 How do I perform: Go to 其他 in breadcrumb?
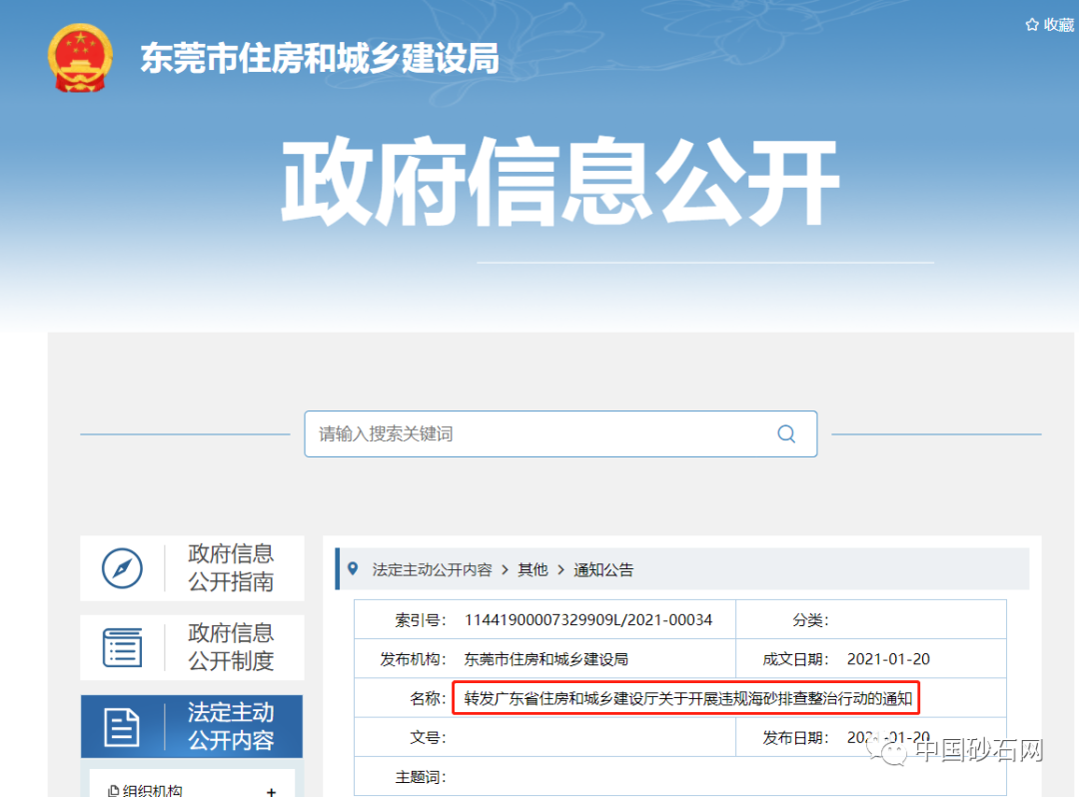click(x=533, y=569)
